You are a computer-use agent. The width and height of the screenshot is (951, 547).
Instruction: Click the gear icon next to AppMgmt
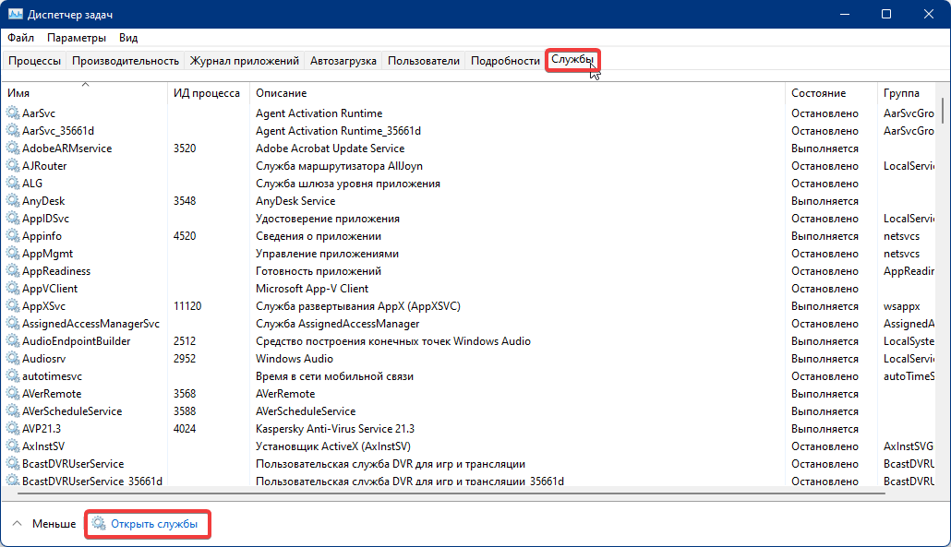coord(13,254)
